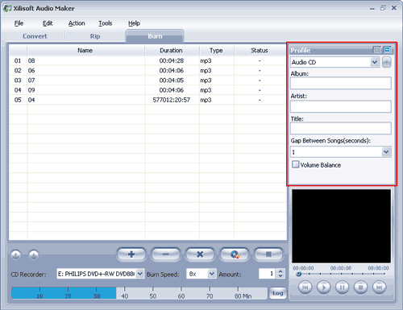The image size is (403, 310).
Task: Skip to previous track in player
Action: tap(305, 287)
